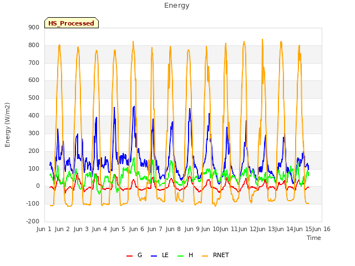Click the 600 y-axis tick label

[34, 80]
